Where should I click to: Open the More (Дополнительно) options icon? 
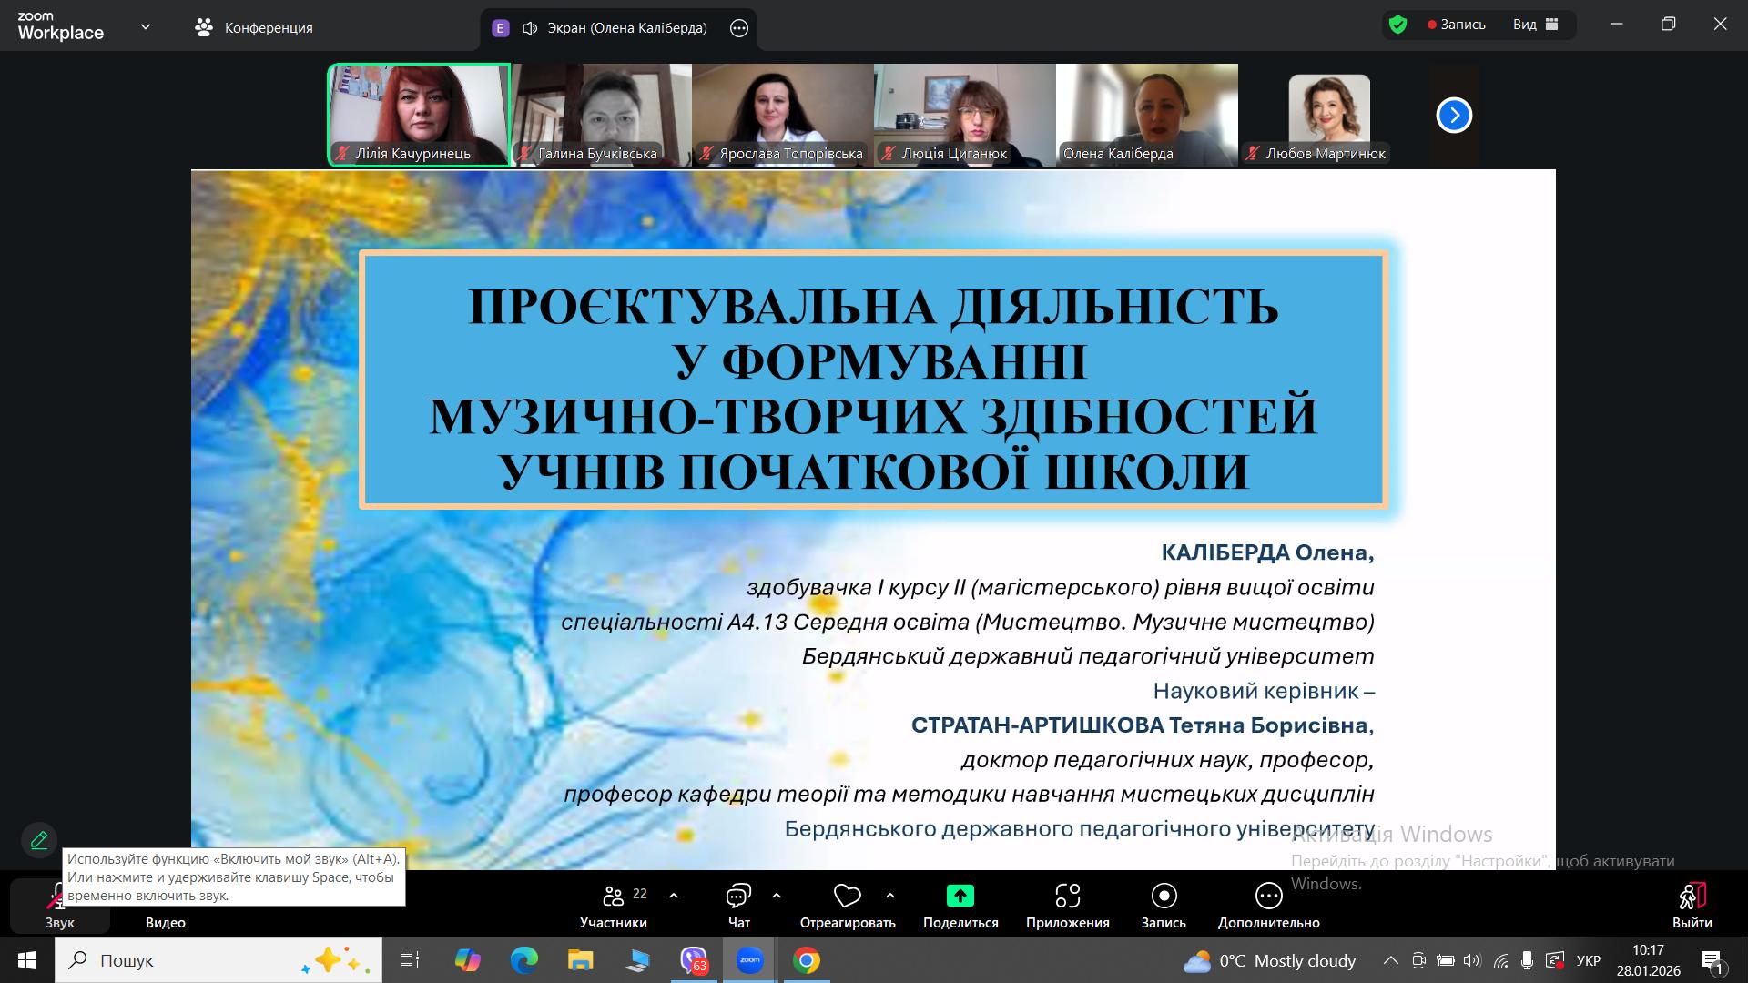coord(1268,896)
